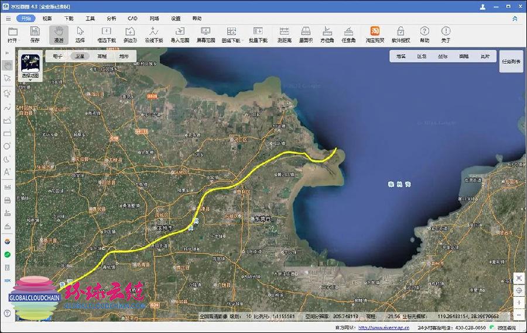This screenshot has height=333, width=527.
Task: Open 淘宝购买 Taobao purchase icon
Action: click(x=375, y=34)
